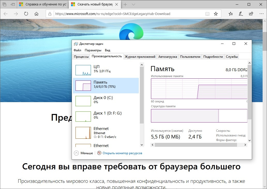267x189 pixels.
Task: Open the Службы tab
Action: click(232, 57)
